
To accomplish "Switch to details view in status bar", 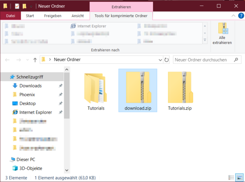I will [x=232, y=178].
